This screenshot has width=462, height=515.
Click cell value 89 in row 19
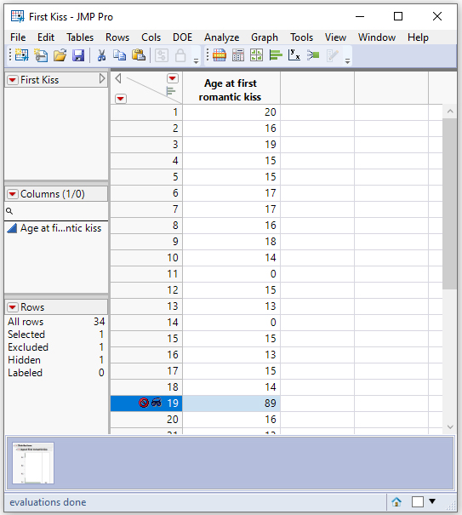pyautogui.click(x=231, y=403)
